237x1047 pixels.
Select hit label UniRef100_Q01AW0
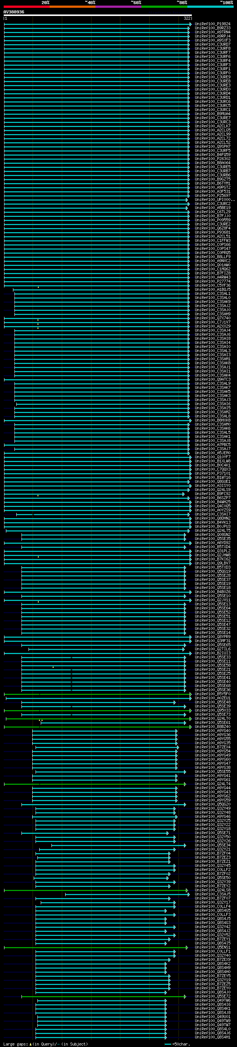(x=212, y=264)
